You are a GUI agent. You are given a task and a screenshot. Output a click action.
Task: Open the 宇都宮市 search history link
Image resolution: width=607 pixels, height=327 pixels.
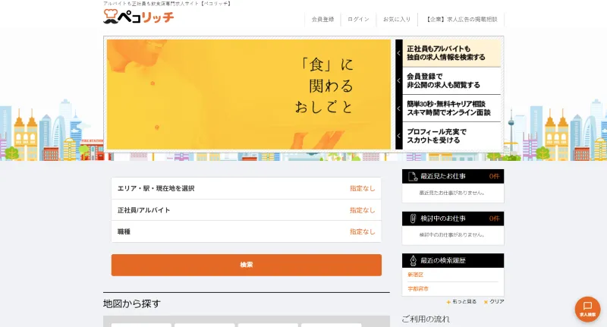(418, 289)
